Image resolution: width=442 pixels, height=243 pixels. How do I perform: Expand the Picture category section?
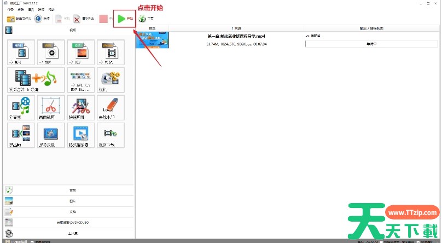click(69, 201)
